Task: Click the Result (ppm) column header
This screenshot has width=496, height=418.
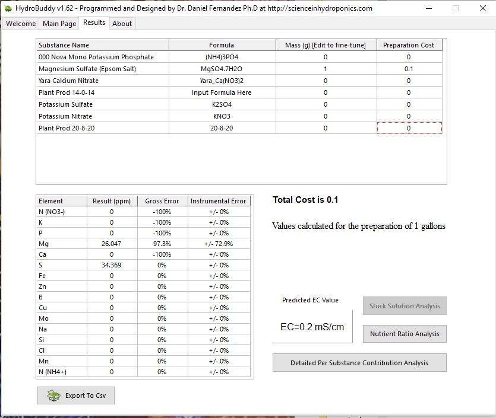Action: (x=112, y=201)
